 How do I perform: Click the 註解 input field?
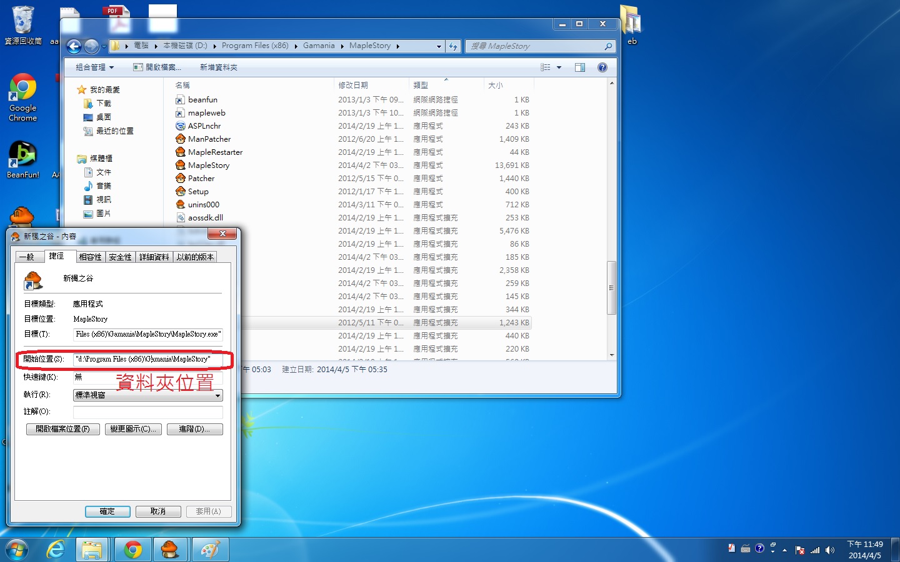coord(147,412)
